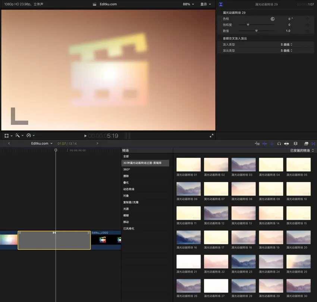Click the inspector icon atop the inspector panel
Screen dimensions: 317x302
pyautogui.click(x=220, y=4)
